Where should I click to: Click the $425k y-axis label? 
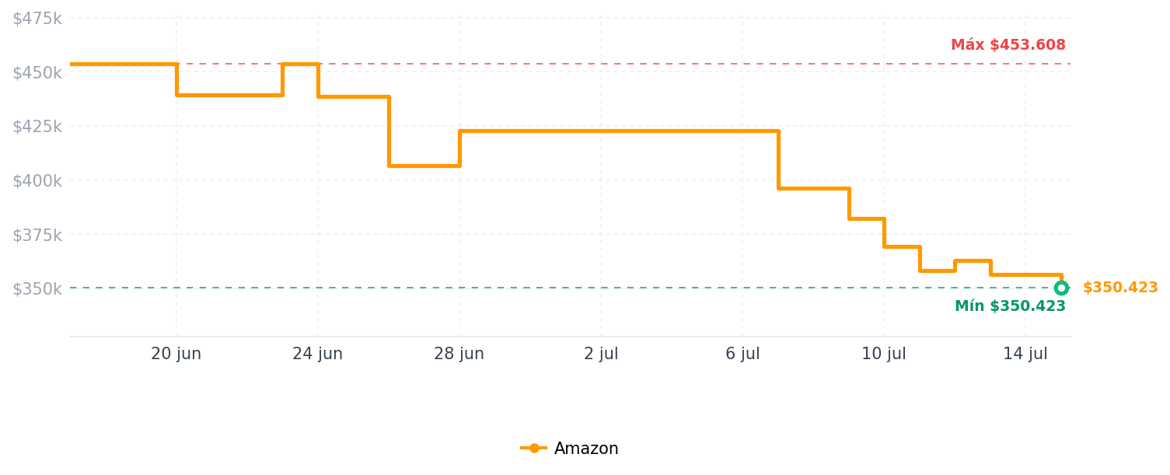(x=37, y=126)
